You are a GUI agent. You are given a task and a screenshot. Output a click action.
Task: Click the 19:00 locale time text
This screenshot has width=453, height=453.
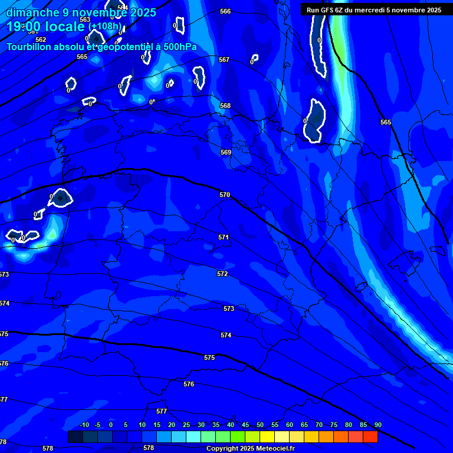pyautogui.click(x=46, y=27)
